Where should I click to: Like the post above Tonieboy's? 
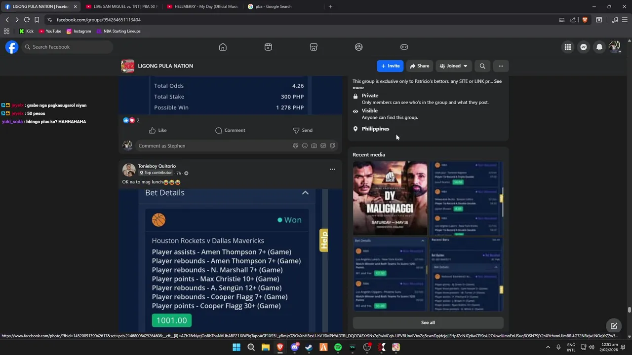(158, 130)
